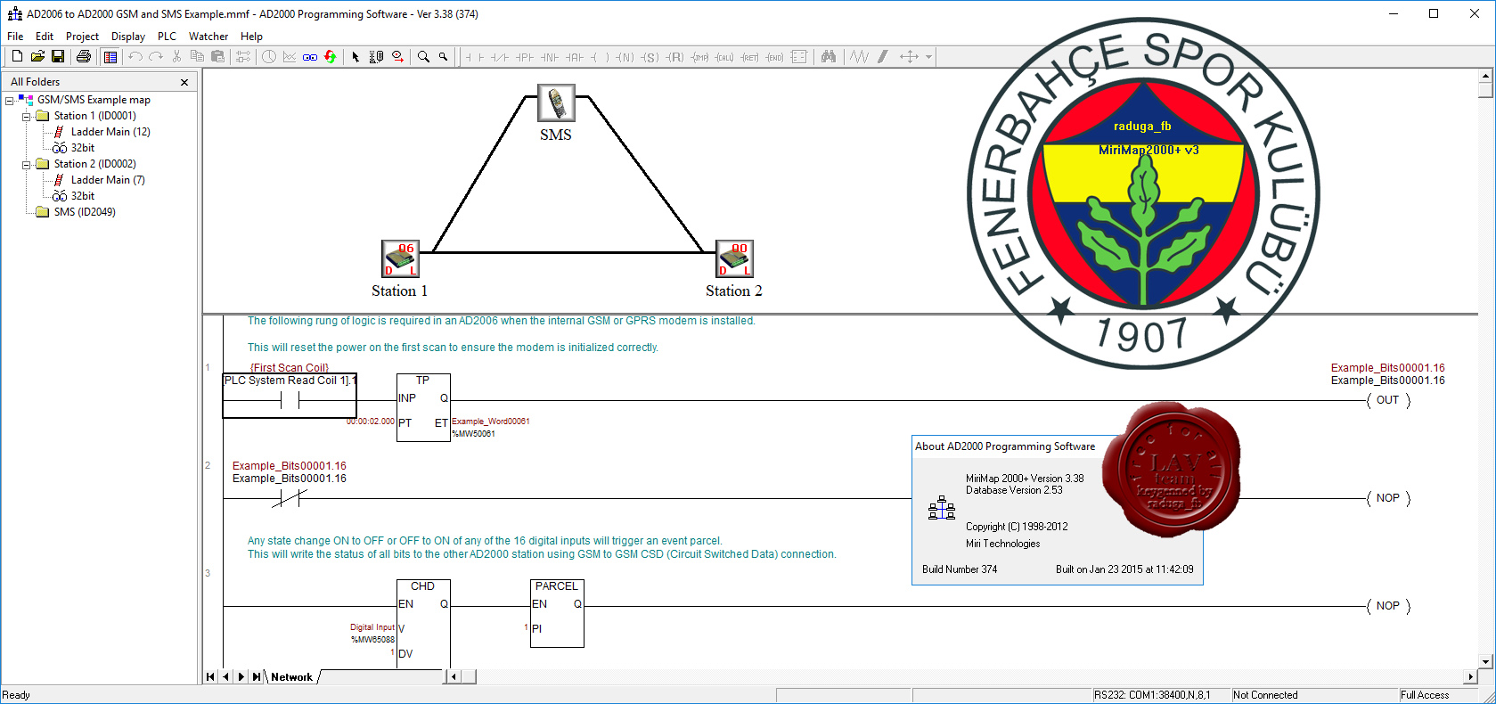Insert a CALL coil from the toolbar

[725, 57]
